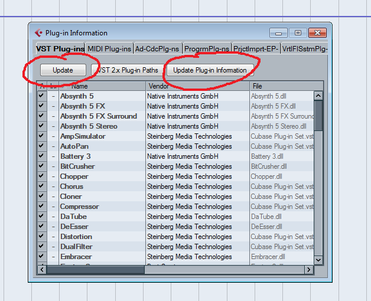Click Update Plug-in Information button
Viewport: 371px width, 301px height.
(210, 70)
